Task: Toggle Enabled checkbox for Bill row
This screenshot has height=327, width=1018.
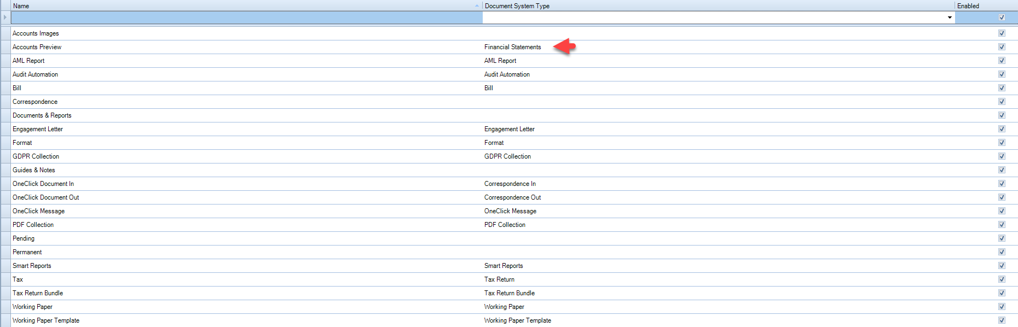Action: tap(1002, 88)
